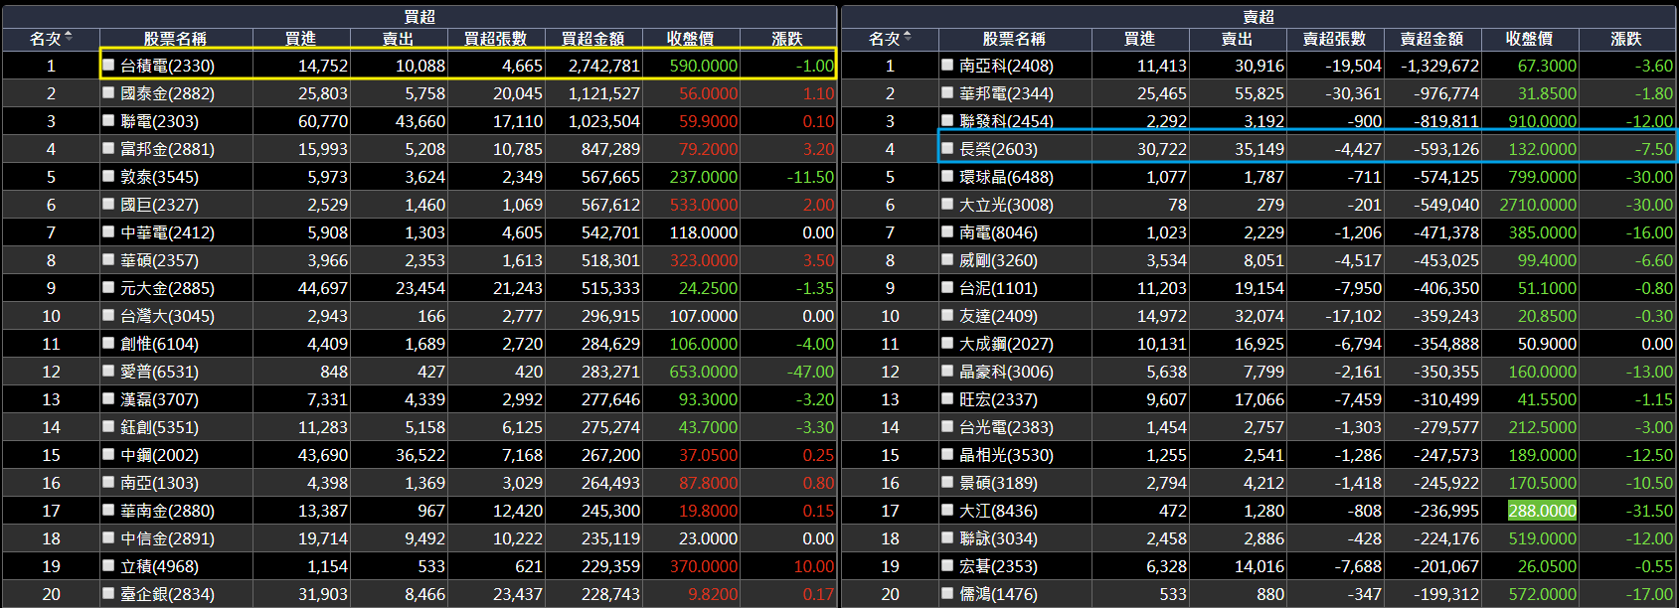The image size is (1679, 608).
Task: Click closing price 590.0000 for 台積電
Action: coord(704,66)
